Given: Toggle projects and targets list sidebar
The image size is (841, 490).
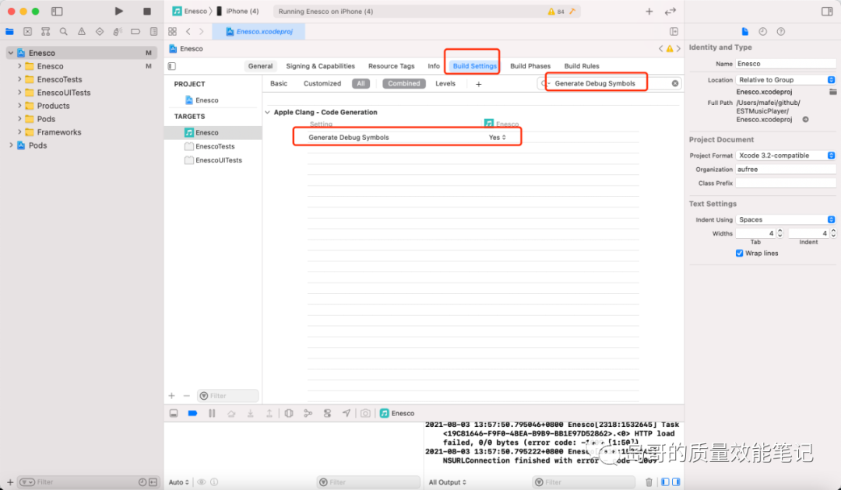Looking at the screenshot, I should pyautogui.click(x=171, y=66).
